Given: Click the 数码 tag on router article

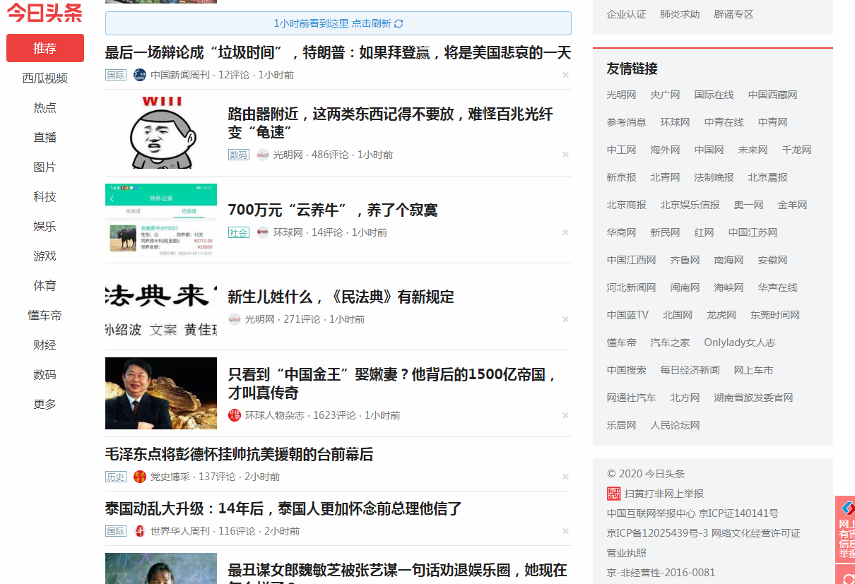Looking at the screenshot, I should 239,155.
